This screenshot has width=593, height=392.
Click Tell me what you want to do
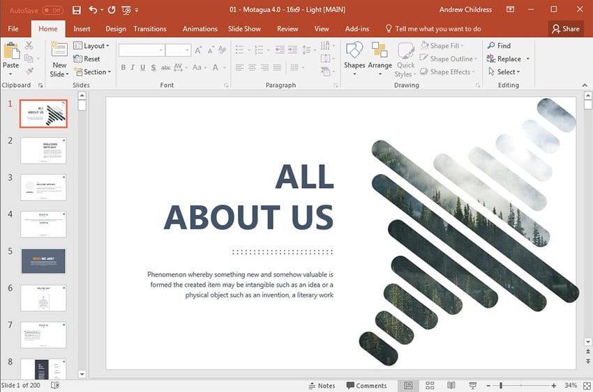click(x=433, y=29)
